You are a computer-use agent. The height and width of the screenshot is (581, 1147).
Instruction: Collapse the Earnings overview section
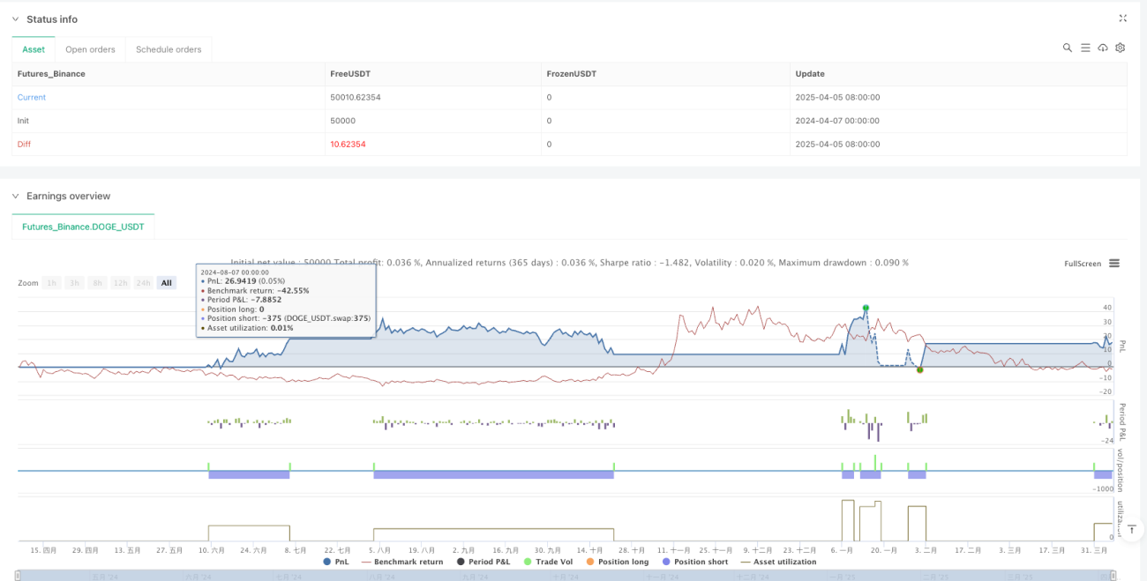pos(15,196)
